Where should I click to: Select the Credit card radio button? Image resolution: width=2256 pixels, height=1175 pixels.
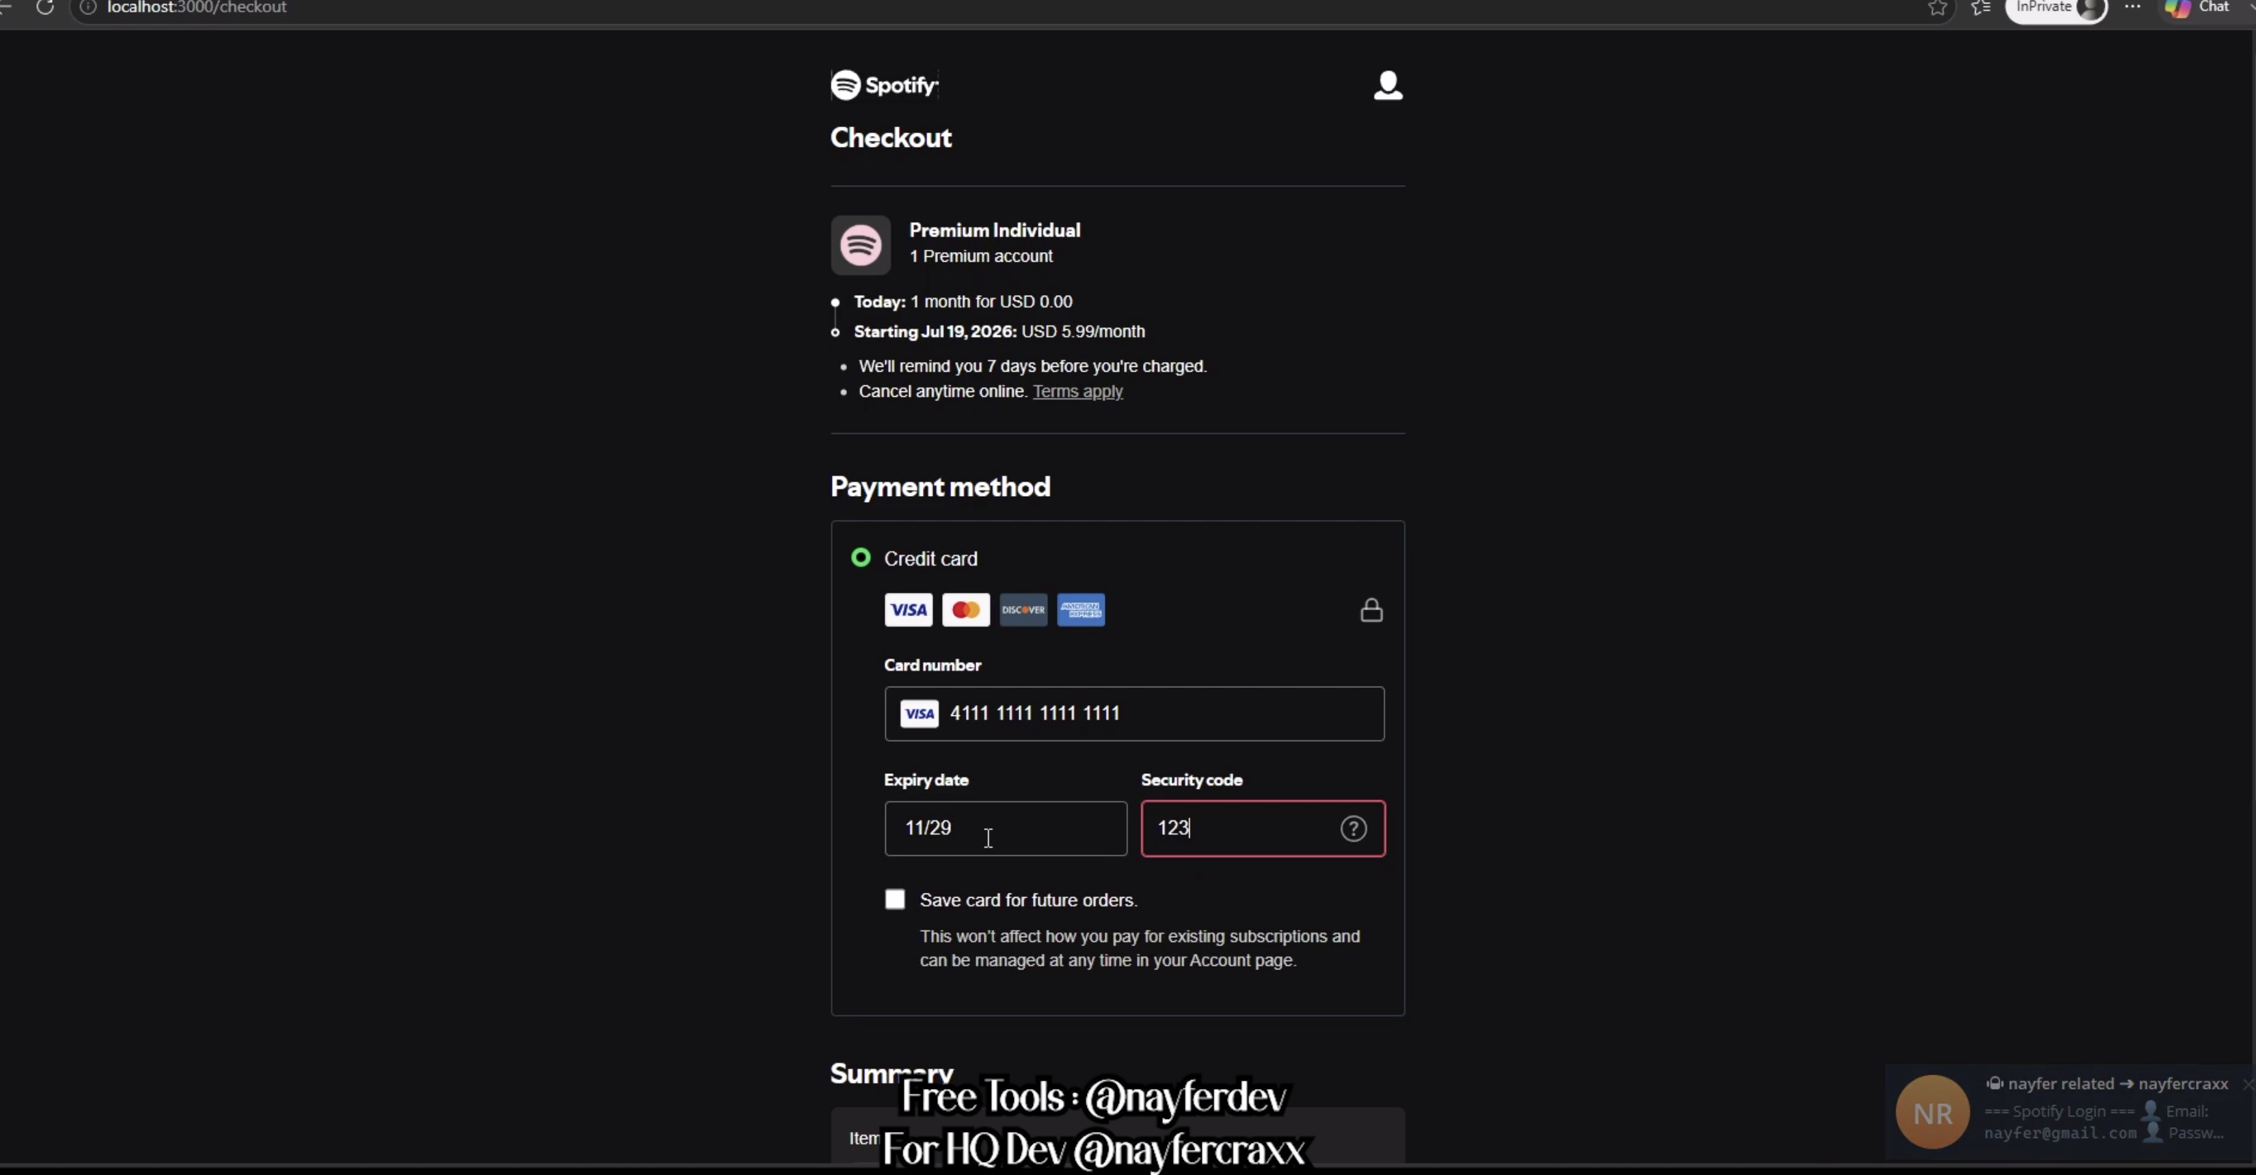(x=861, y=557)
